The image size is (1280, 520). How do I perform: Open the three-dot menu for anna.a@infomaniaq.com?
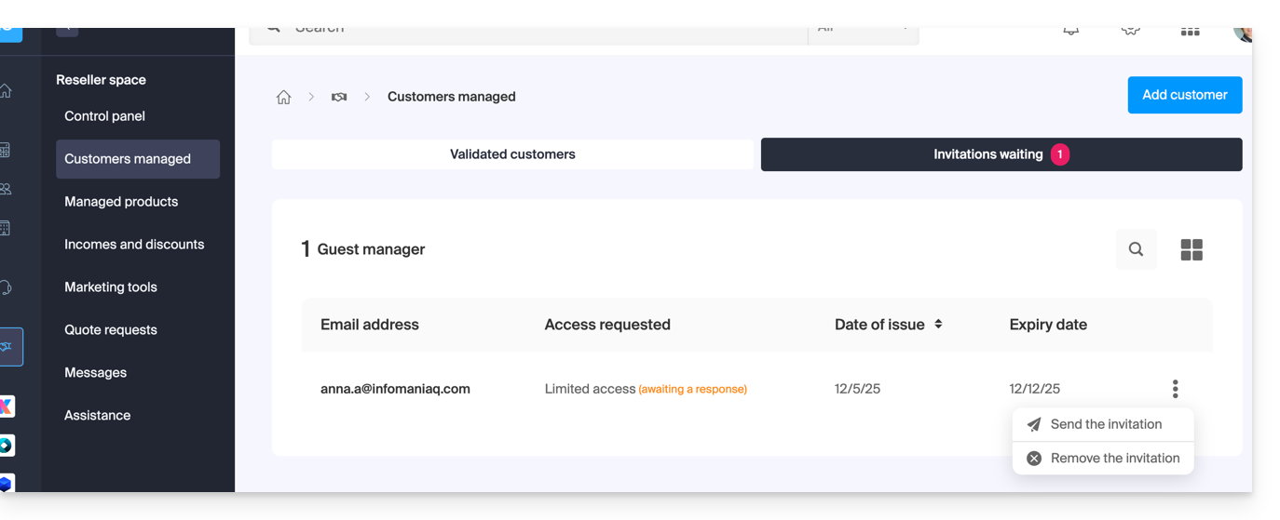1175,389
